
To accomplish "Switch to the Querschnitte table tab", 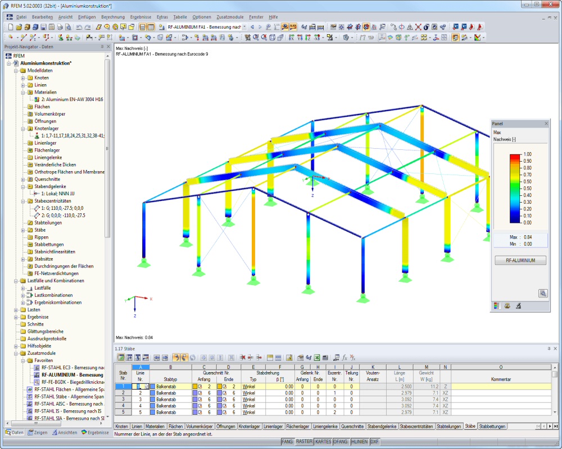I will pyautogui.click(x=352, y=427).
